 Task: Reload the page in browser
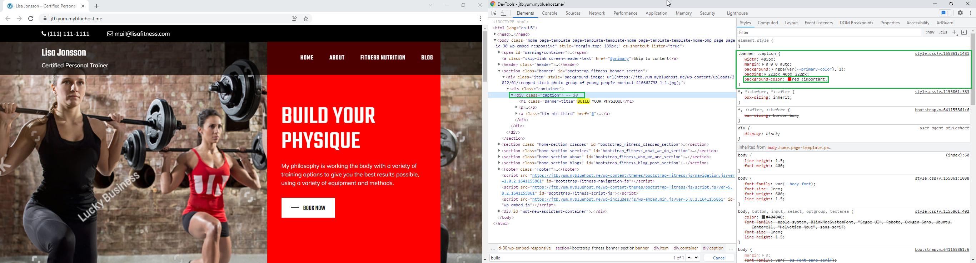coord(31,19)
